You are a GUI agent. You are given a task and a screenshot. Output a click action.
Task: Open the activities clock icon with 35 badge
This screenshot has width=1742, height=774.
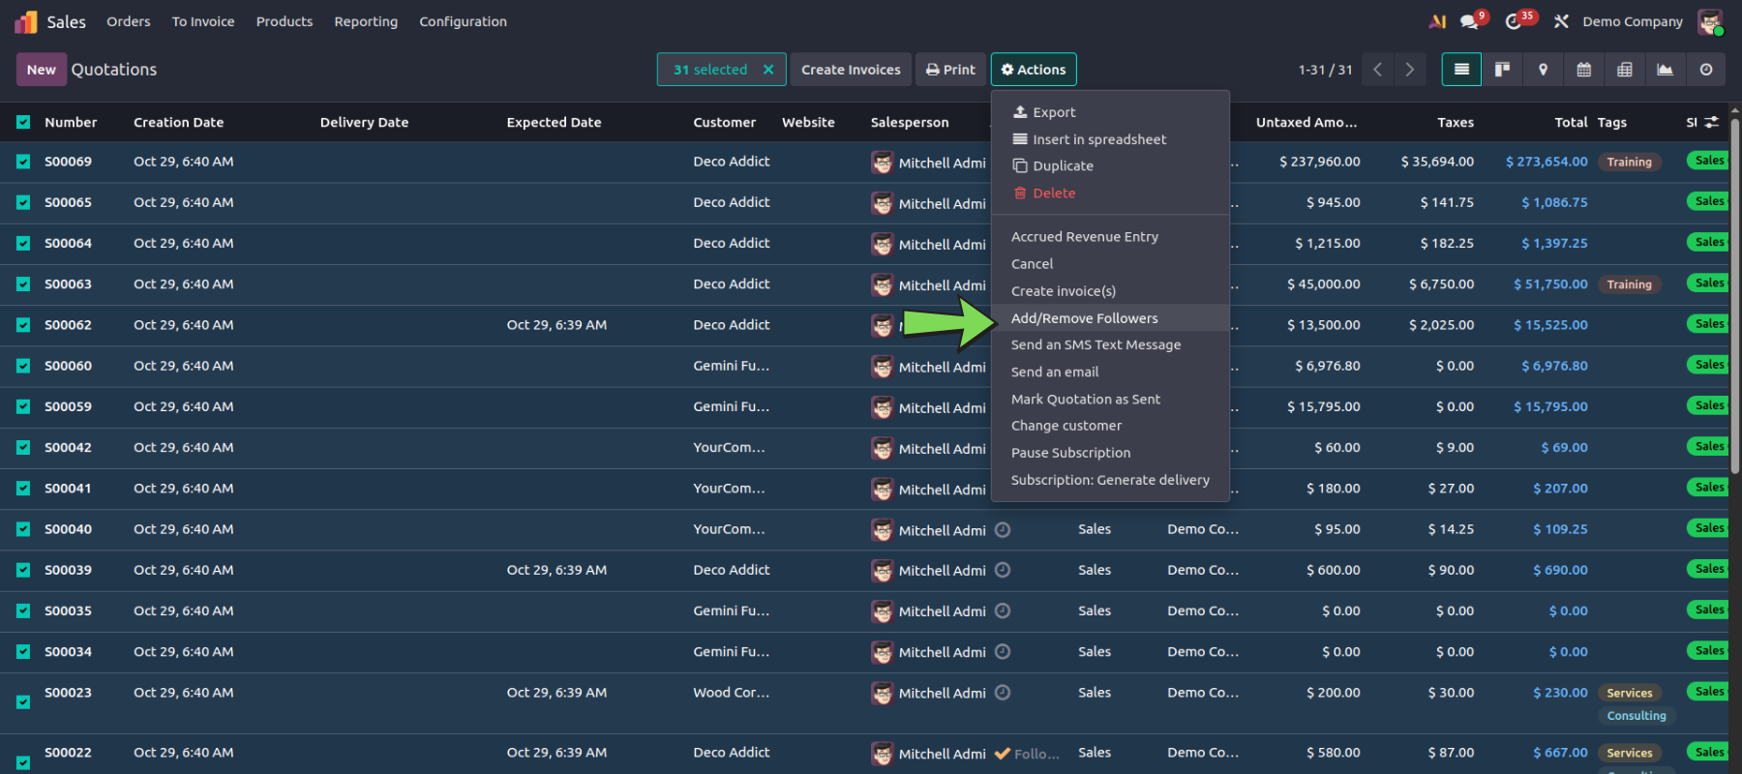(1515, 21)
